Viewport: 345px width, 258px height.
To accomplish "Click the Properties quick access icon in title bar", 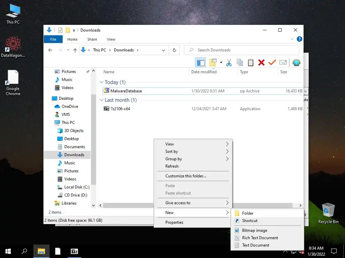I will pos(60,30).
